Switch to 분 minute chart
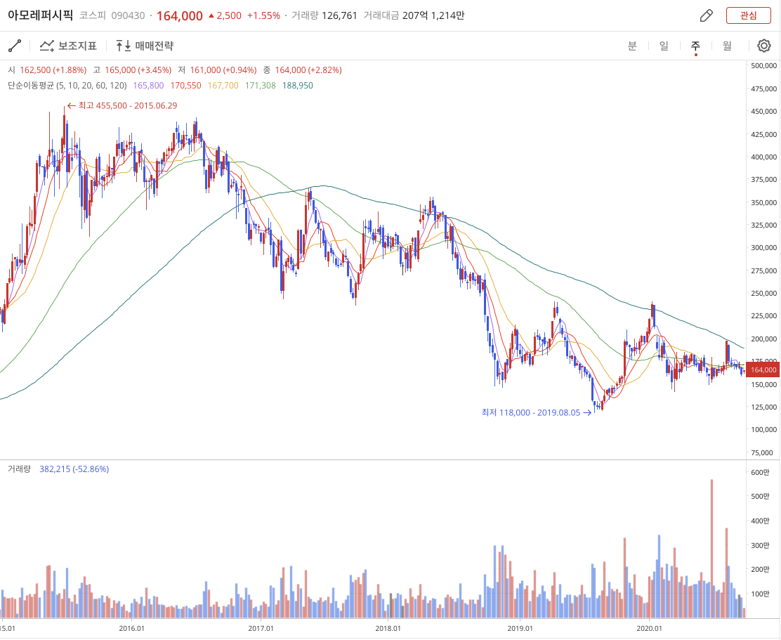The image size is (781, 640). point(632,46)
